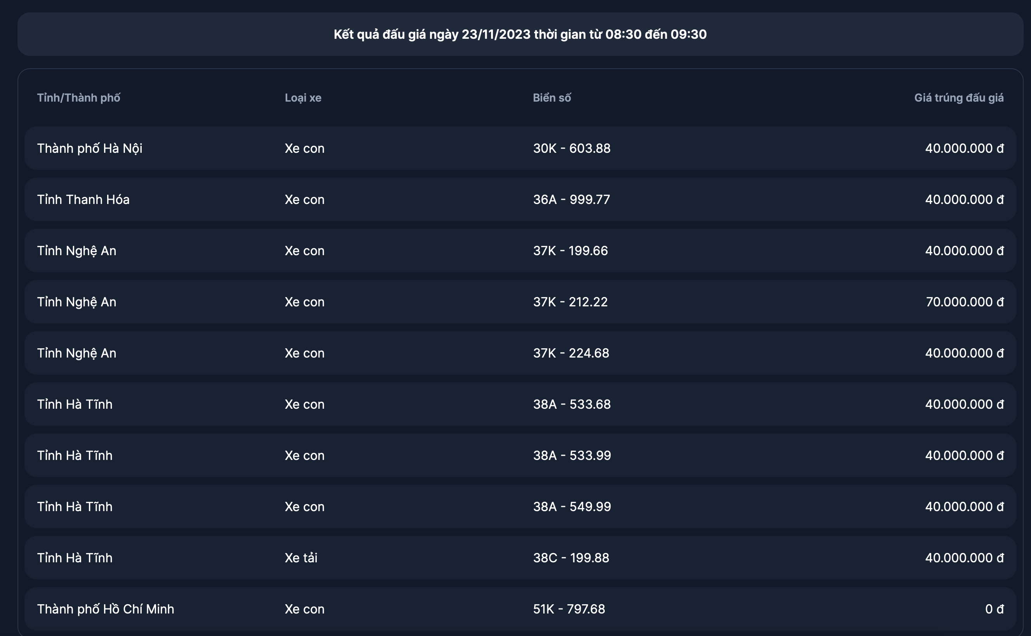Click the Giá trúng đấu giá header
Image resolution: width=1031 pixels, height=636 pixels.
point(958,98)
